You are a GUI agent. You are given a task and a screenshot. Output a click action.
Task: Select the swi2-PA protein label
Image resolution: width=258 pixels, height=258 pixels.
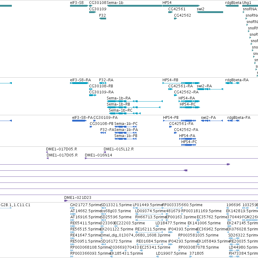click(x=209, y=118)
